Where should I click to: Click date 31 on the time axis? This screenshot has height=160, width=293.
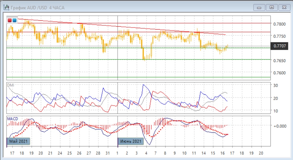108,153
